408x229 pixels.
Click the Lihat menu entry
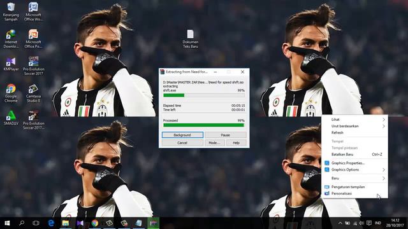coord(354,120)
